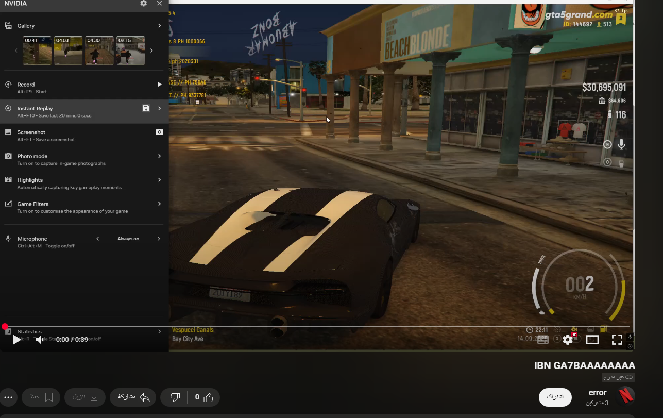Click the Gallery film icon

click(x=8, y=26)
